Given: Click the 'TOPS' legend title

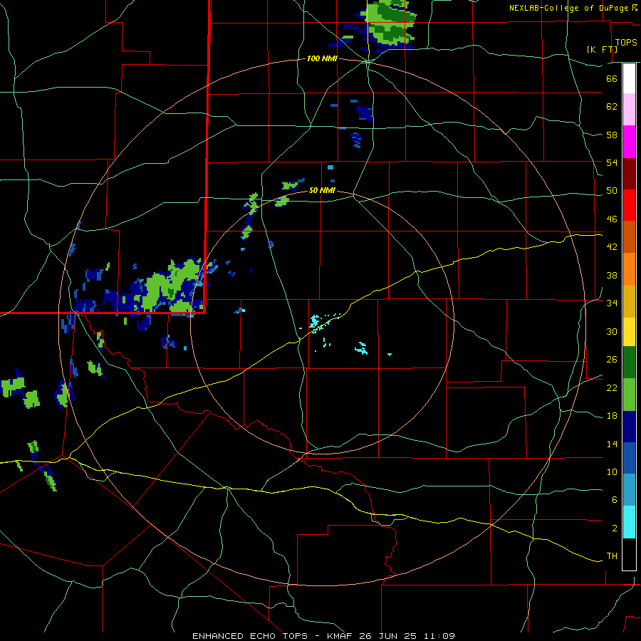Looking at the screenshot, I should pos(626,43).
